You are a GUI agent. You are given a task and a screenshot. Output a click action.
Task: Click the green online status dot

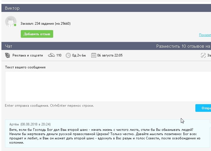(15, 25)
